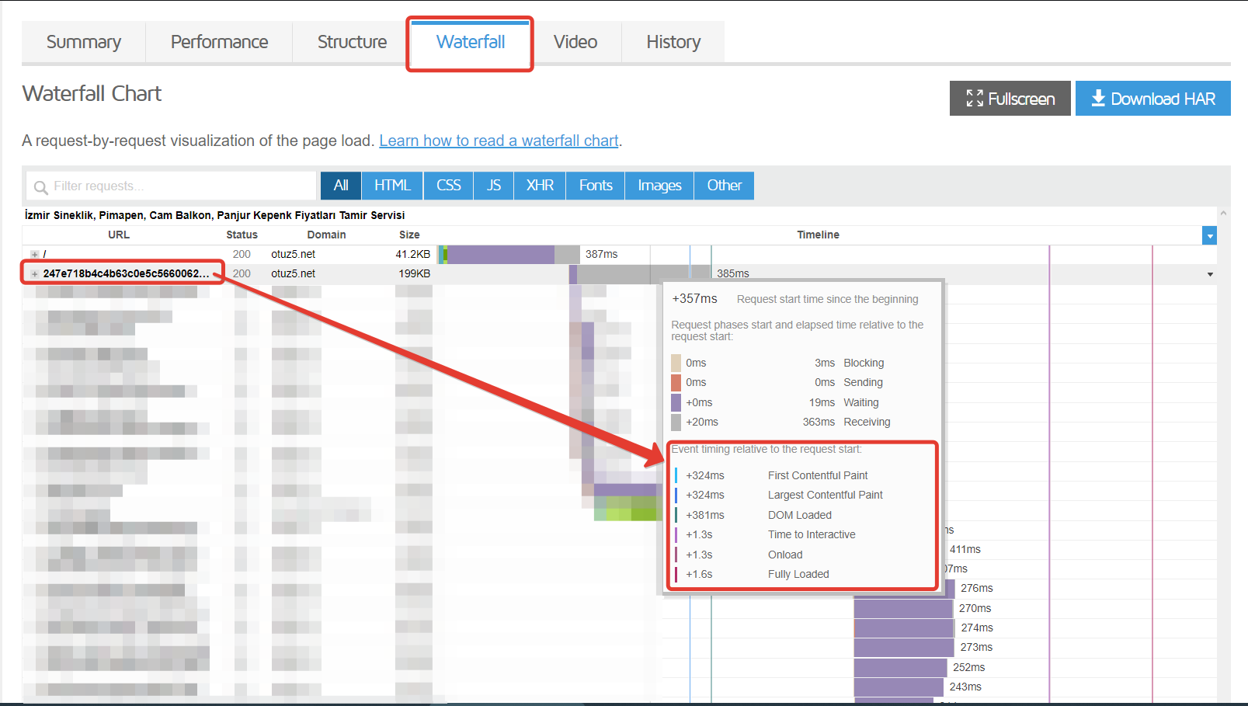Expand the root '/' request row
Viewport: 1248px width, 706px height.
tap(34, 255)
